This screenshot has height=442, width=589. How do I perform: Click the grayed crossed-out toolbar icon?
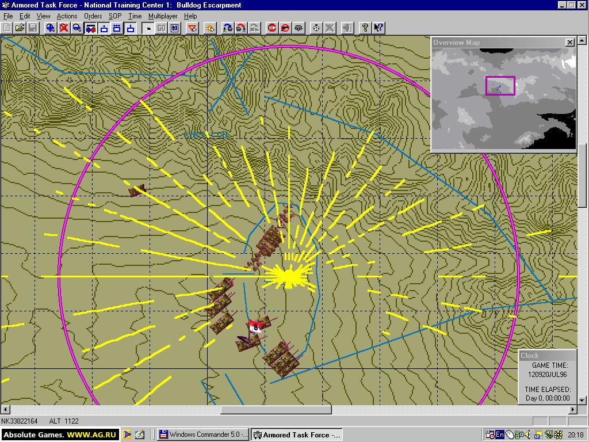[330, 28]
